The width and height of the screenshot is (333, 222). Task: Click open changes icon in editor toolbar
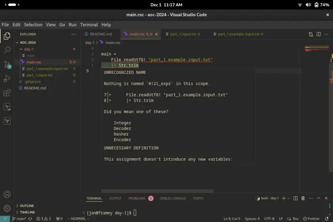click(x=311, y=34)
